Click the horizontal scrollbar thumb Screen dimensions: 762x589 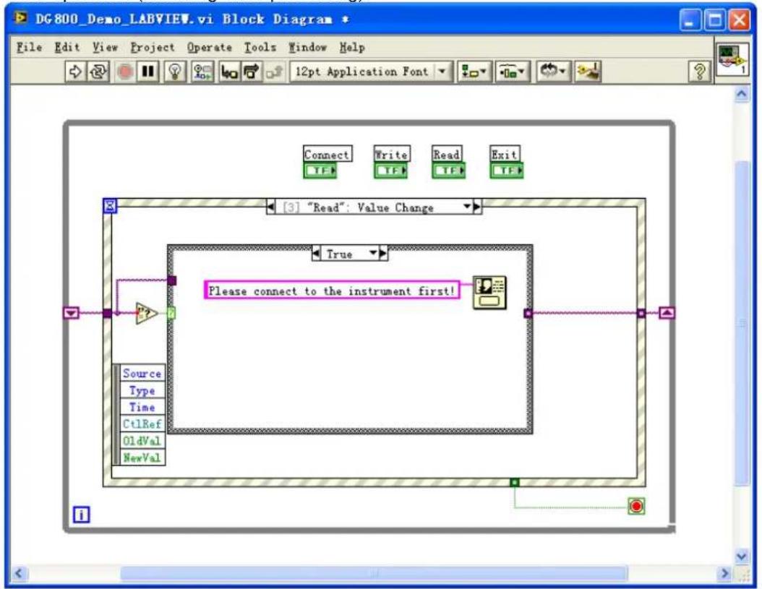(374, 573)
